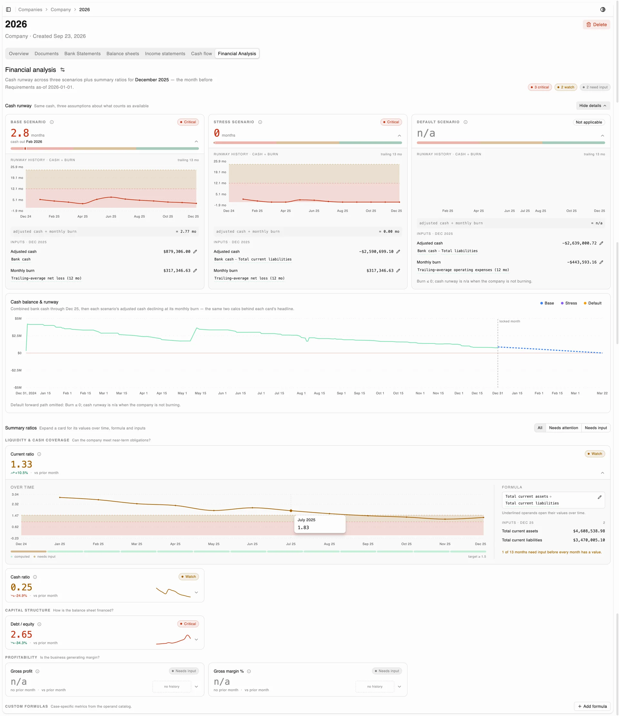Expand the Cash ratio card

coord(196,592)
